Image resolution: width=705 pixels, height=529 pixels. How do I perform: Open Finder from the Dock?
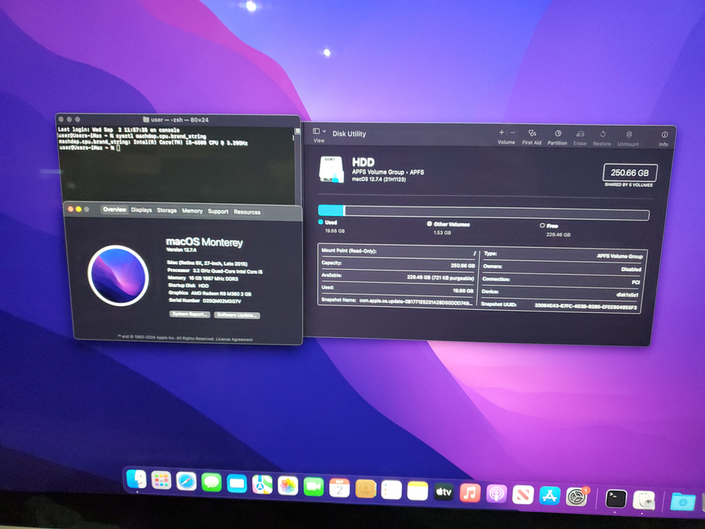[x=136, y=480]
